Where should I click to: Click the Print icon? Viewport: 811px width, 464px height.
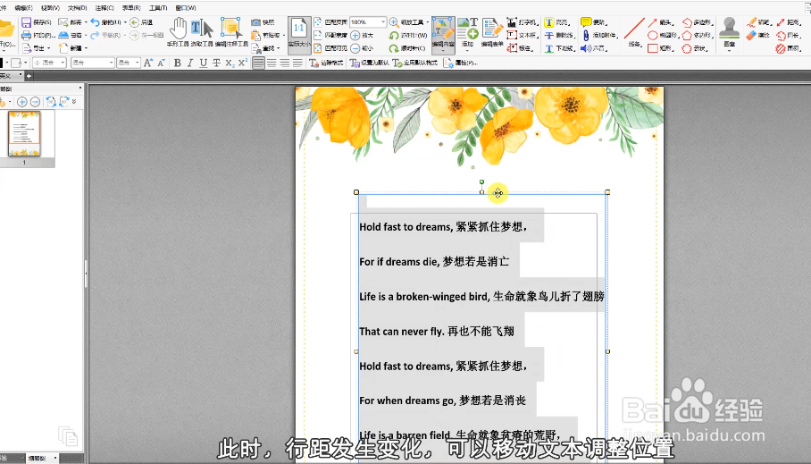pos(27,35)
